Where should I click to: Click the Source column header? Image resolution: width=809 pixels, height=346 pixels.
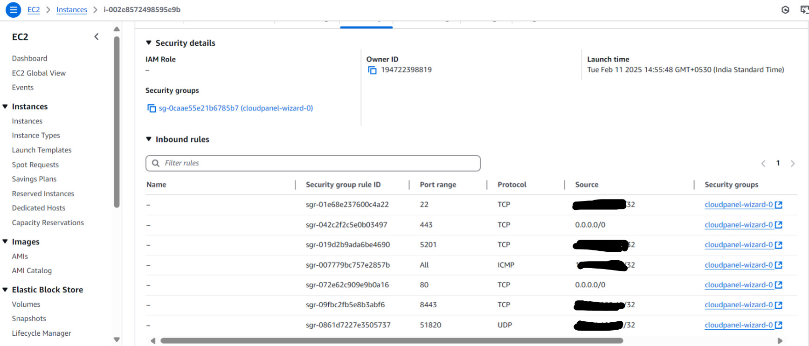[587, 185]
